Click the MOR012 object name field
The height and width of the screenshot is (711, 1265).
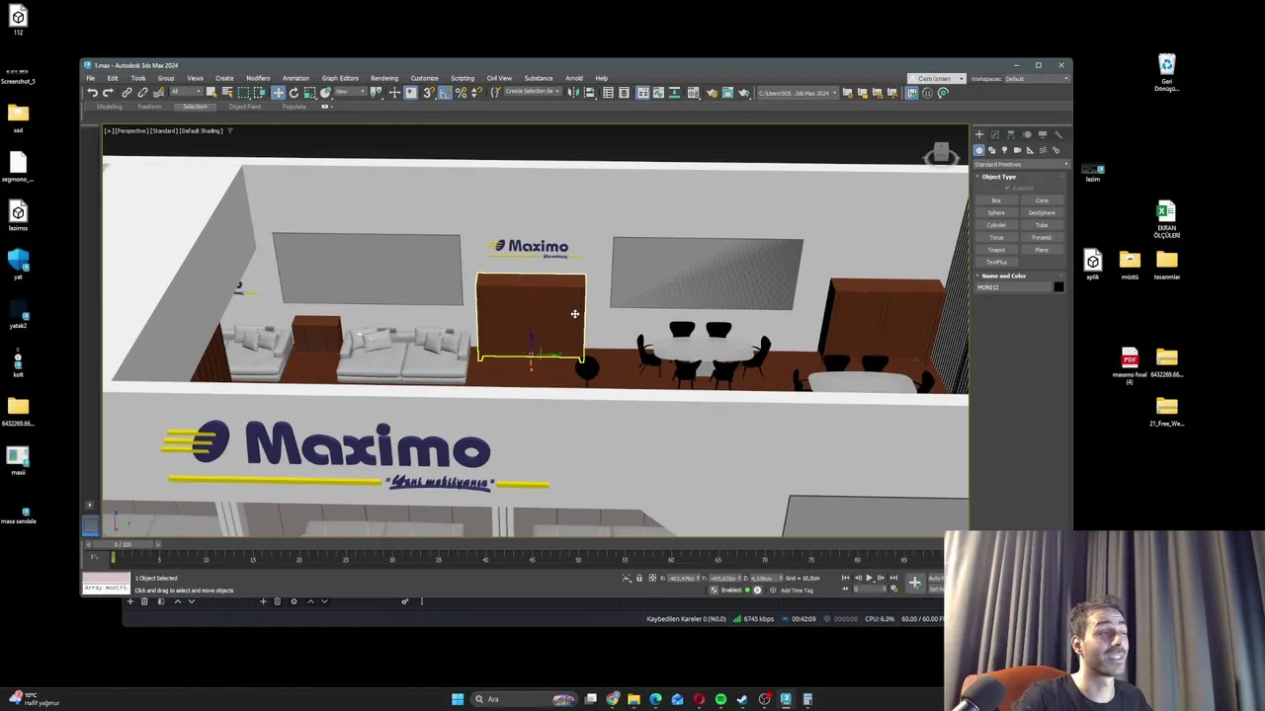click(x=1013, y=287)
